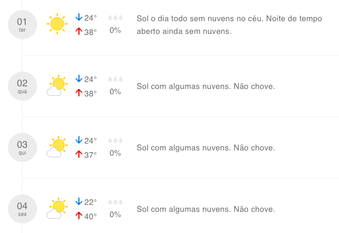Click the blue down arrow minimum 22° on Friday
Viewport: 339px width, 233px height.
click(79, 201)
